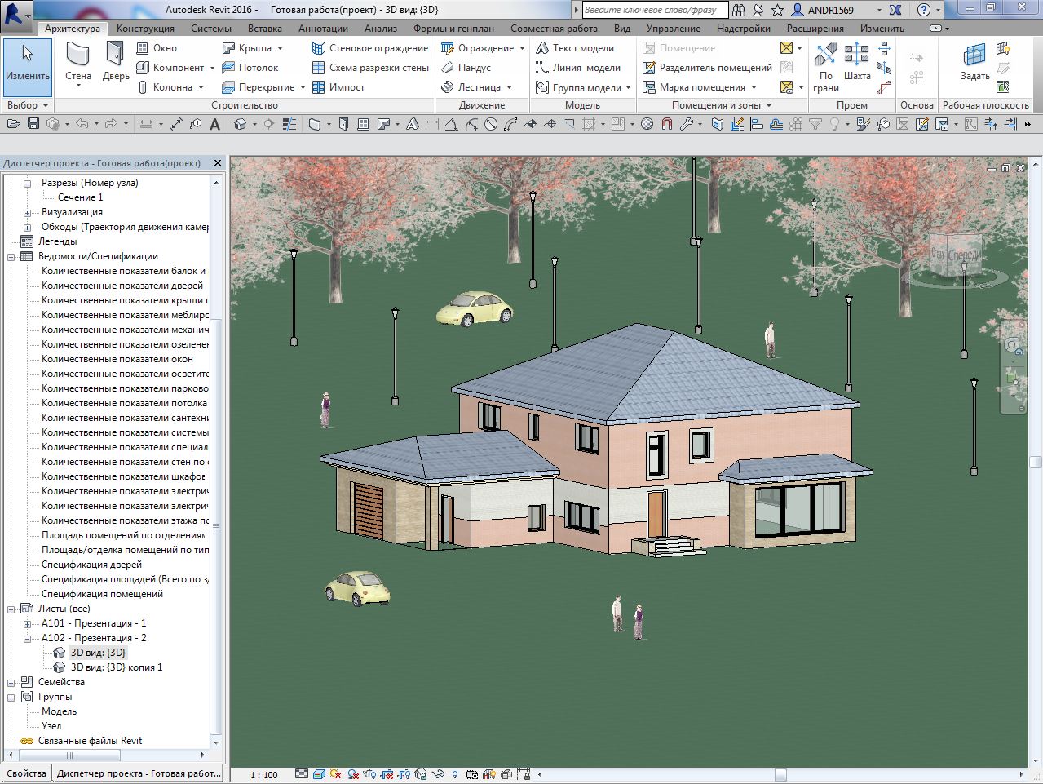Select the Импост mullion tool
Screen dimensions: 1043x784
point(338,87)
